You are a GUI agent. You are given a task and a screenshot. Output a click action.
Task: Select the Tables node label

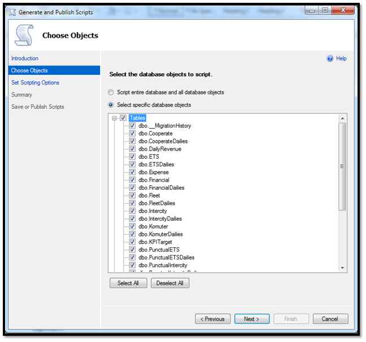[137, 118]
